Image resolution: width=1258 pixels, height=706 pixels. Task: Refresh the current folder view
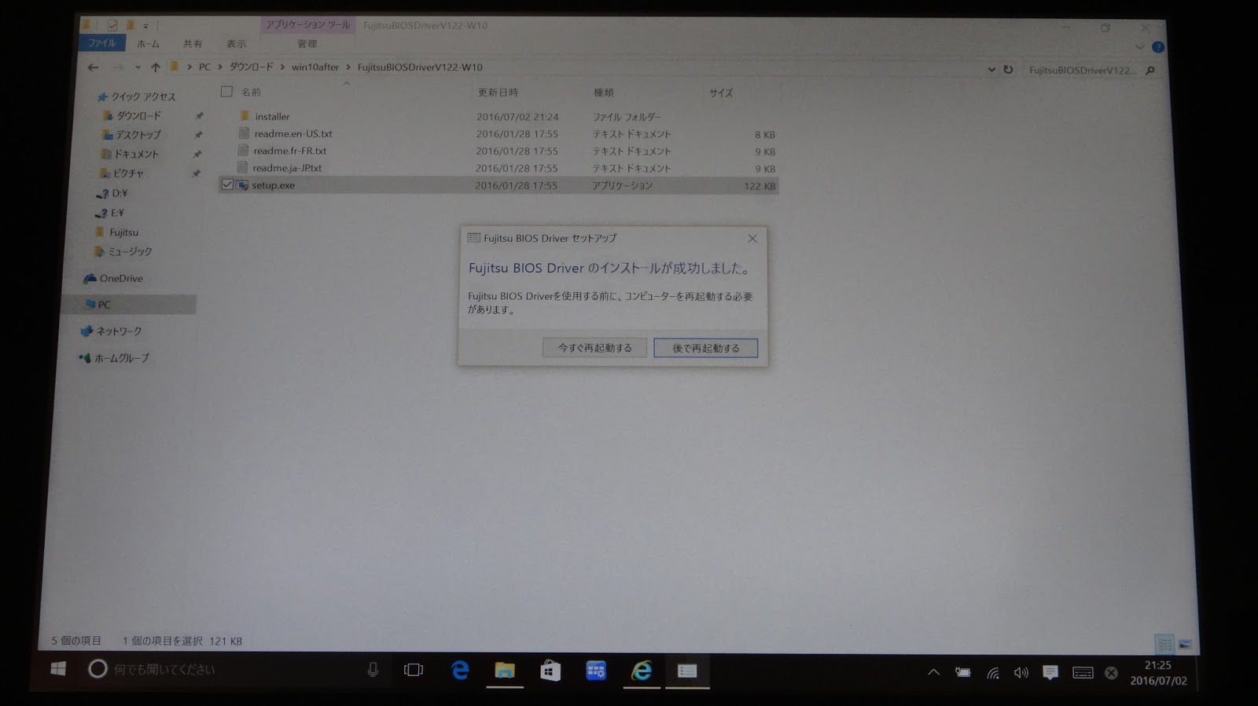pos(1008,70)
